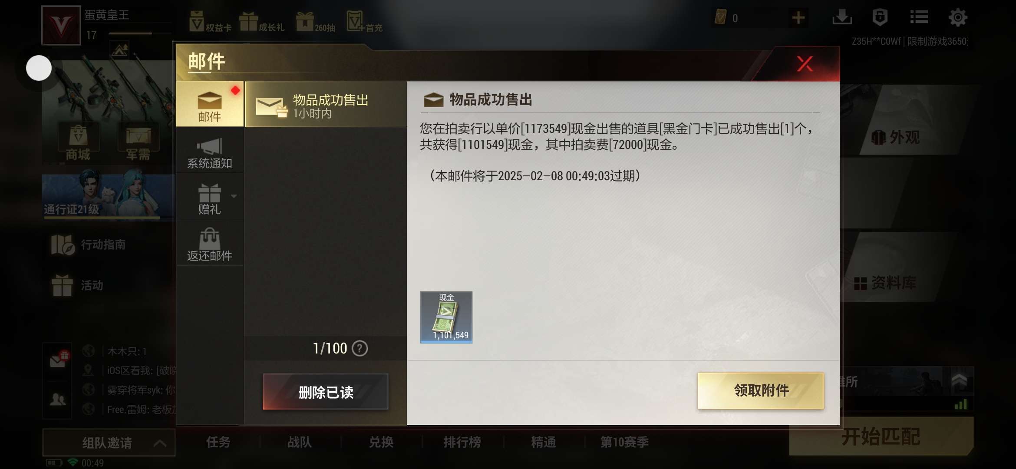The height and width of the screenshot is (469, 1016).
Task: Open the 排行榜 tab in bottom bar
Action: click(462, 442)
